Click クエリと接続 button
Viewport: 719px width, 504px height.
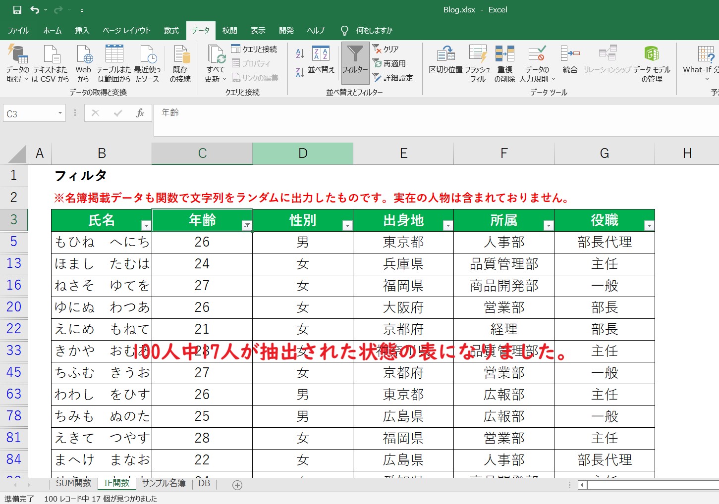coord(255,49)
